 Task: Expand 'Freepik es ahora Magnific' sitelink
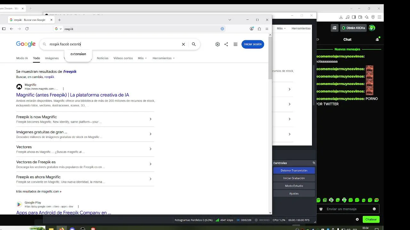tap(151, 179)
